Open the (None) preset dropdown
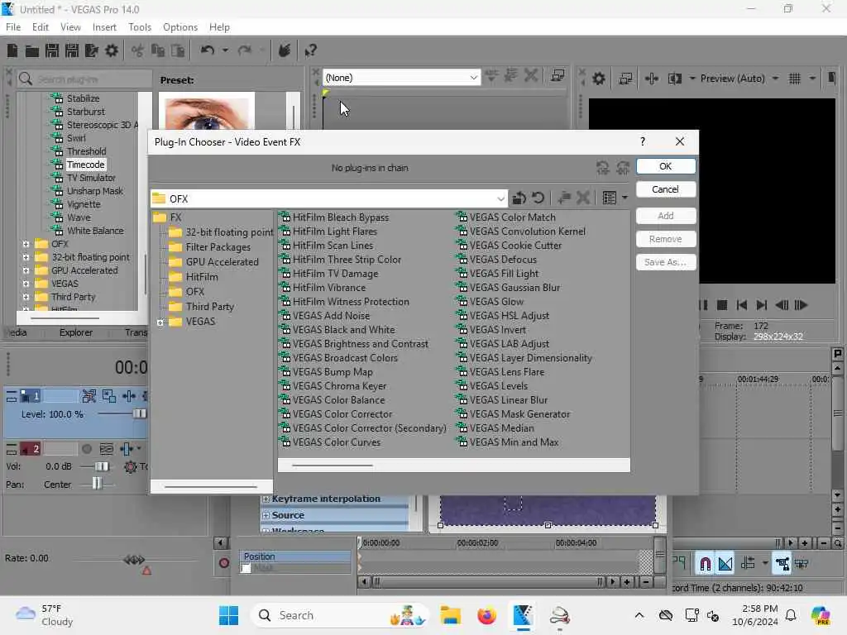This screenshot has width=847, height=635. pos(473,78)
